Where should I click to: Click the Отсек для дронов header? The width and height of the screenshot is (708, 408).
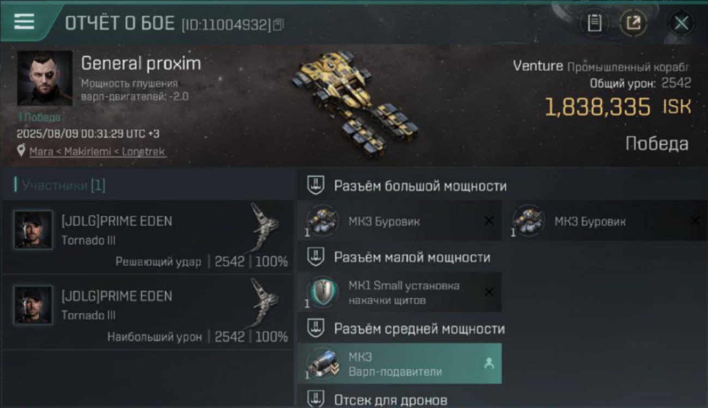[390, 400]
